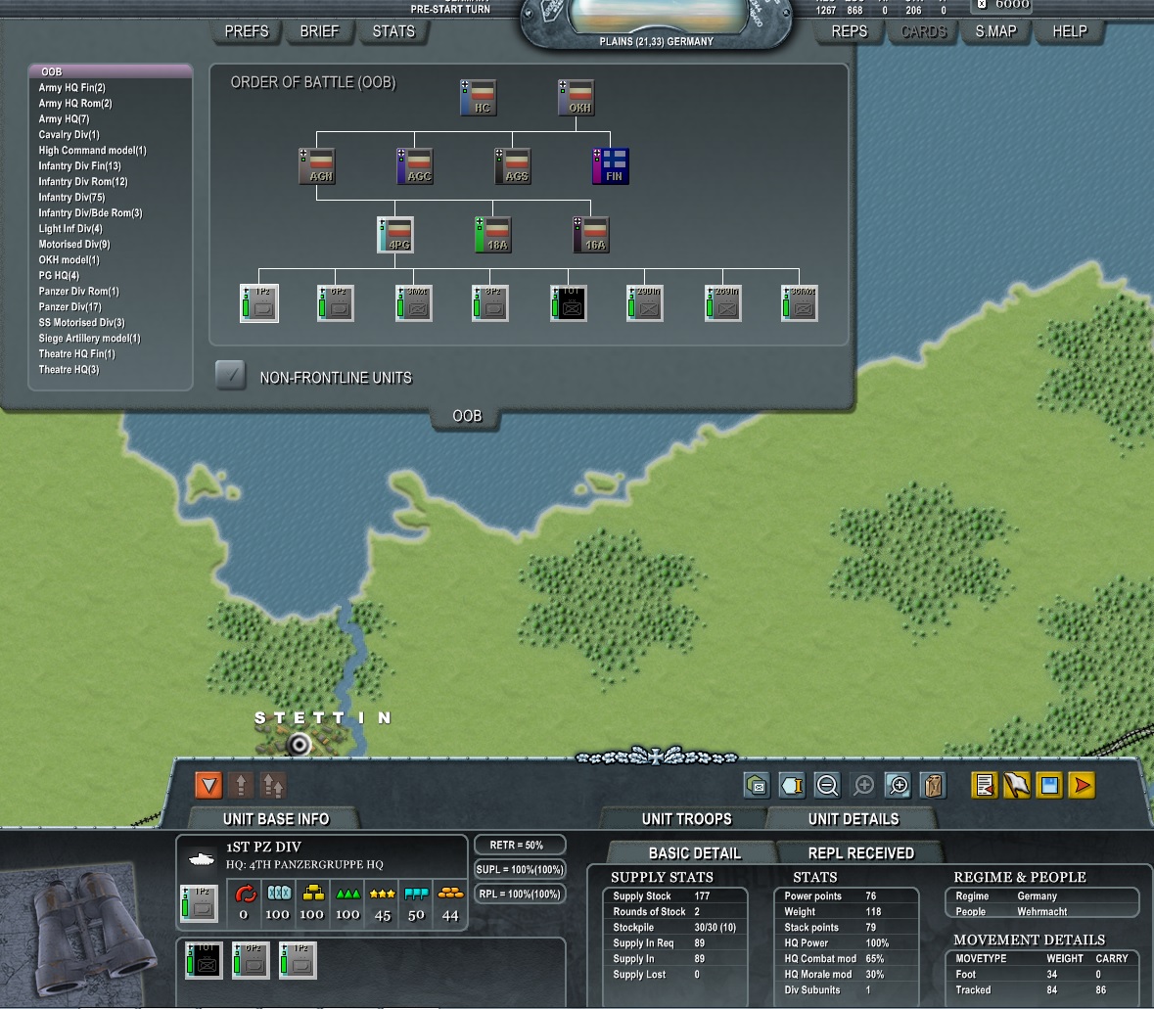Click the three gold stars experience icon
1154x1009 pixels.
tap(382, 894)
